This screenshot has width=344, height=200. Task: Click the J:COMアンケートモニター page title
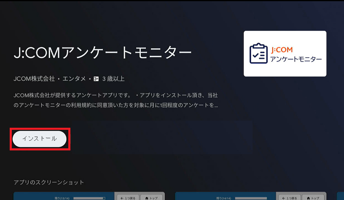[x=102, y=53]
